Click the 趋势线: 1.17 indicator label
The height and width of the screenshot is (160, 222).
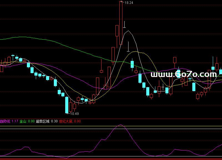(x=9, y=121)
